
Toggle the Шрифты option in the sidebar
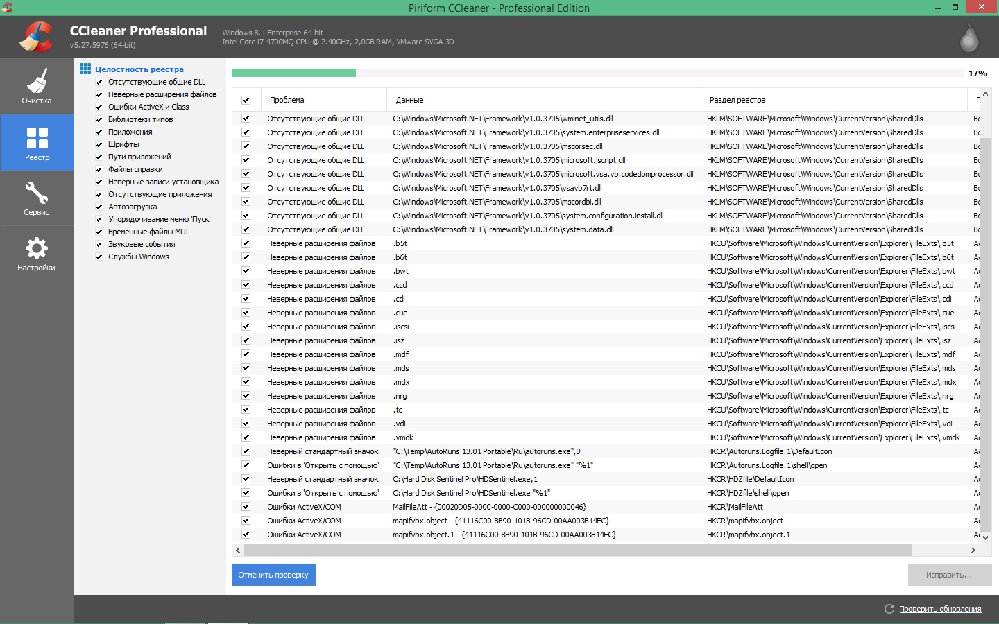[99, 144]
